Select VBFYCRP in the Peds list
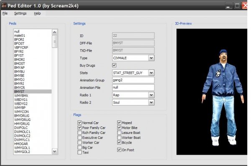 33,48
